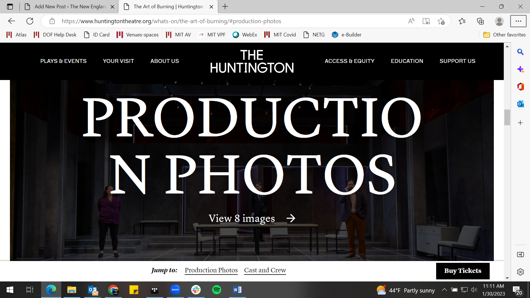The image size is (530, 298).
Task: Click the Buy Tickets button
Action: coord(463,271)
